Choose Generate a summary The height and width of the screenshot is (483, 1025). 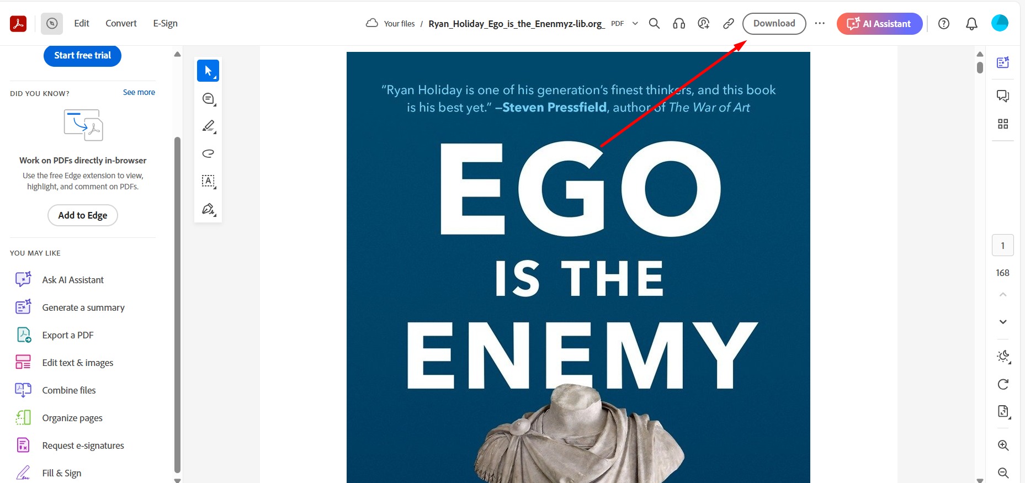(83, 307)
